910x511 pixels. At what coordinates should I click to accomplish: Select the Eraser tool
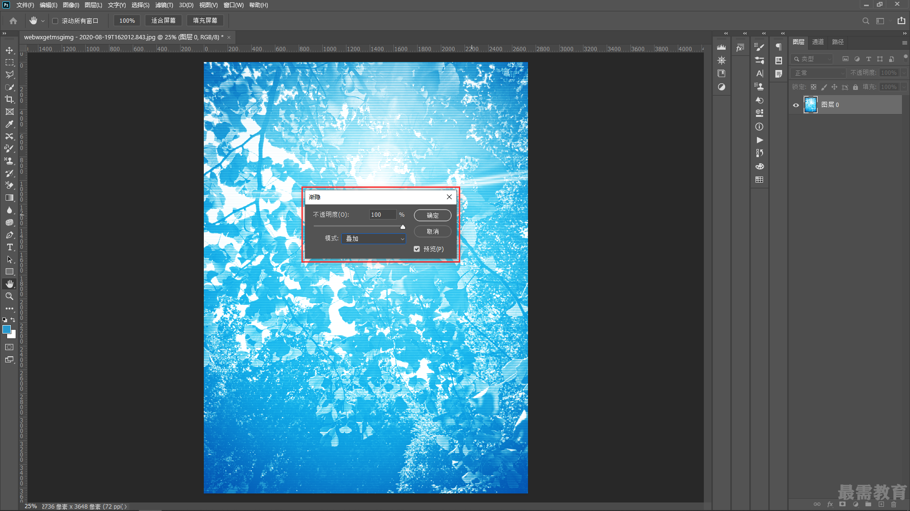pyautogui.click(x=9, y=185)
